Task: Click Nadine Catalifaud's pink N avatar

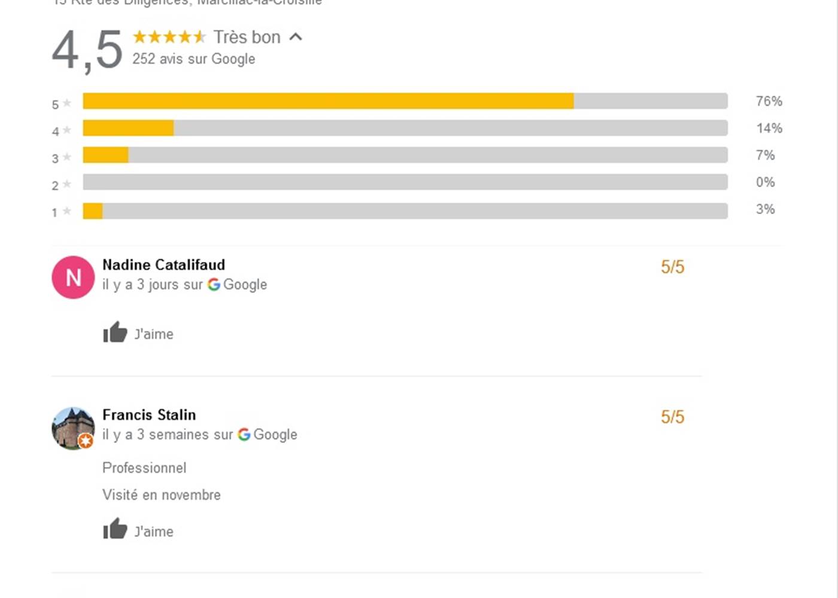Action: [73, 277]
